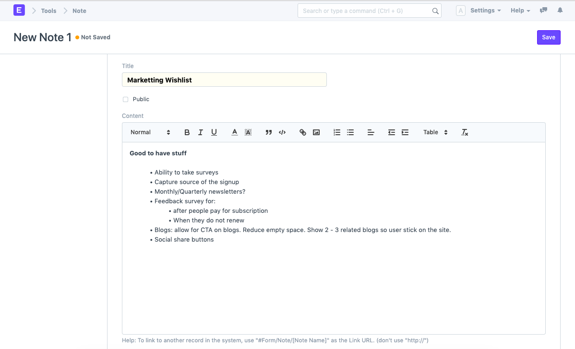Clear formatting with the Tx icon
Image resolution: width=575 pixels, height=349 pixels.
[464, 132]
